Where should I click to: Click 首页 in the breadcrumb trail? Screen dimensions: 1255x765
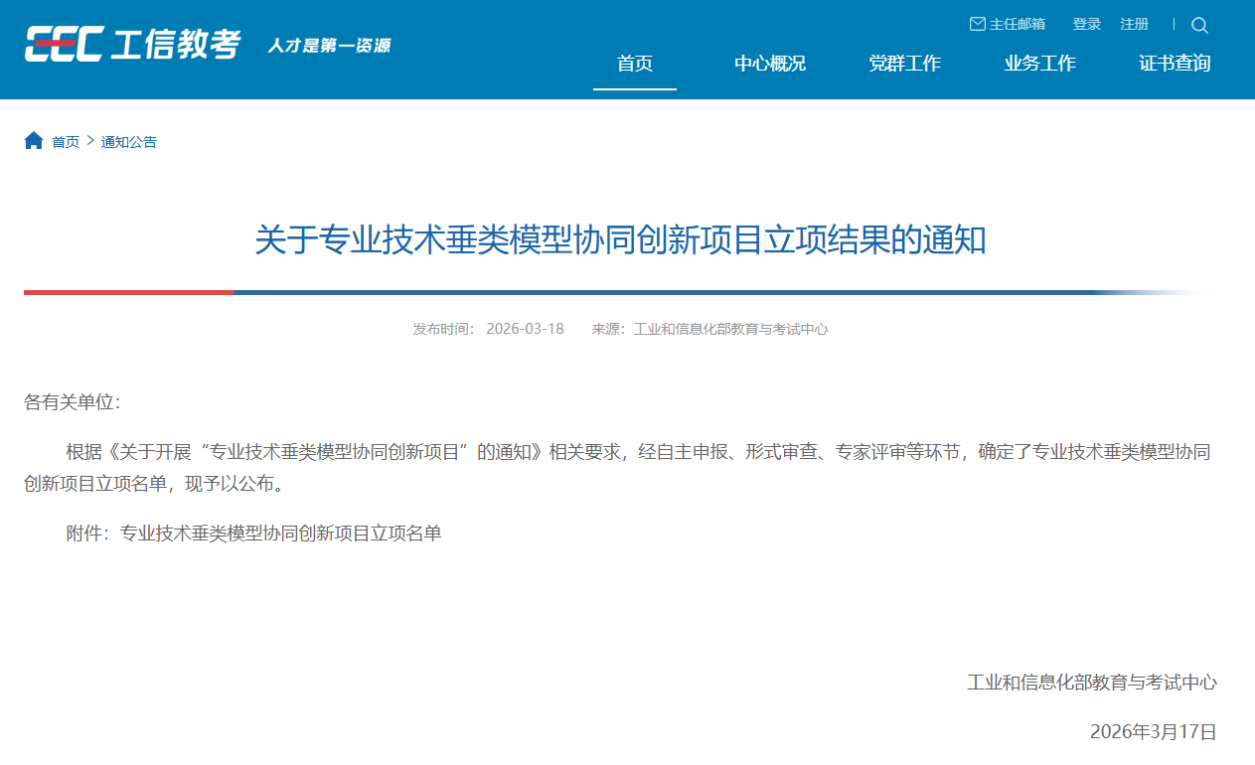[x=66, y=142]
